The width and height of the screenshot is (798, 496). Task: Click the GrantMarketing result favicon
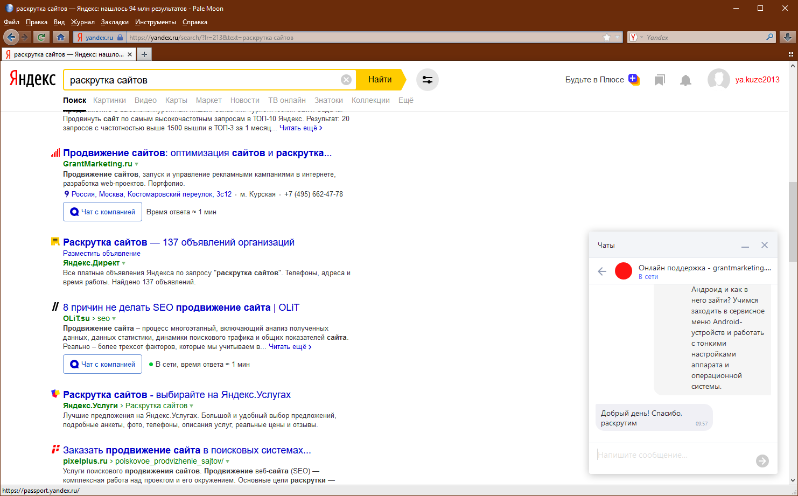click(55, 153)
